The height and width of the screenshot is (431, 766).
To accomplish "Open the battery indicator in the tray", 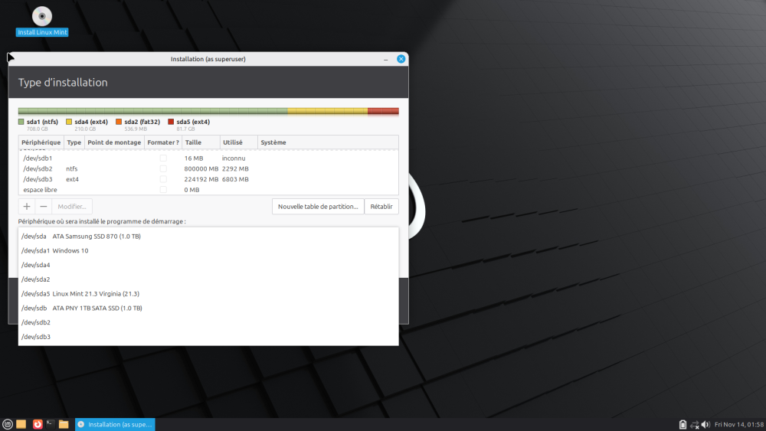I will (683, 425).
